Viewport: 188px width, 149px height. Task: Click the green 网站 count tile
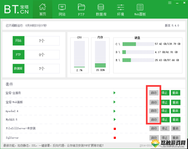[x=18, y=41]
